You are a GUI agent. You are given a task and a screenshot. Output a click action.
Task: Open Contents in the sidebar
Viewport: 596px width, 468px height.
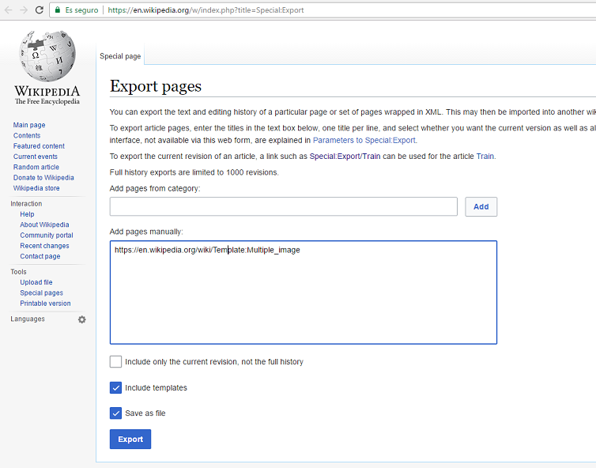27,136
